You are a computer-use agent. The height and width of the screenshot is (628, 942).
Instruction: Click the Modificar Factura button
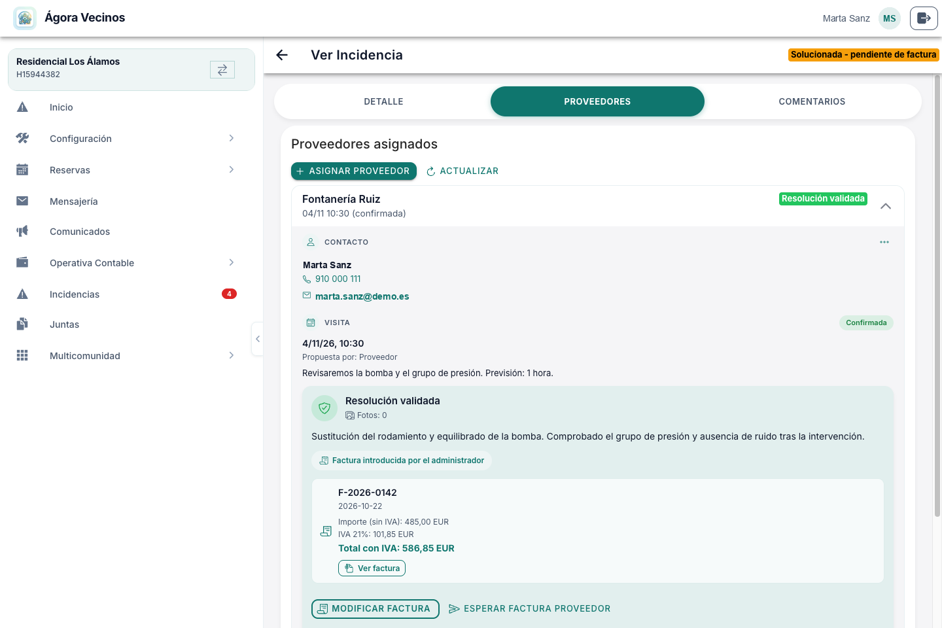point(375,609)
